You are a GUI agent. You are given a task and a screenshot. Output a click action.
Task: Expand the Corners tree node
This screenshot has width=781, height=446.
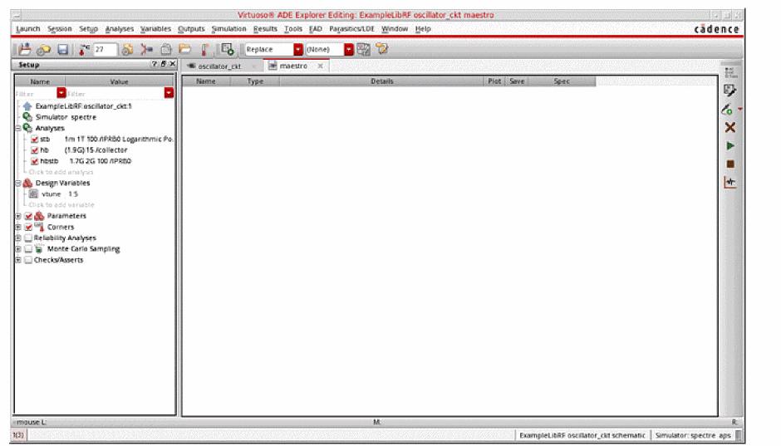18,227
